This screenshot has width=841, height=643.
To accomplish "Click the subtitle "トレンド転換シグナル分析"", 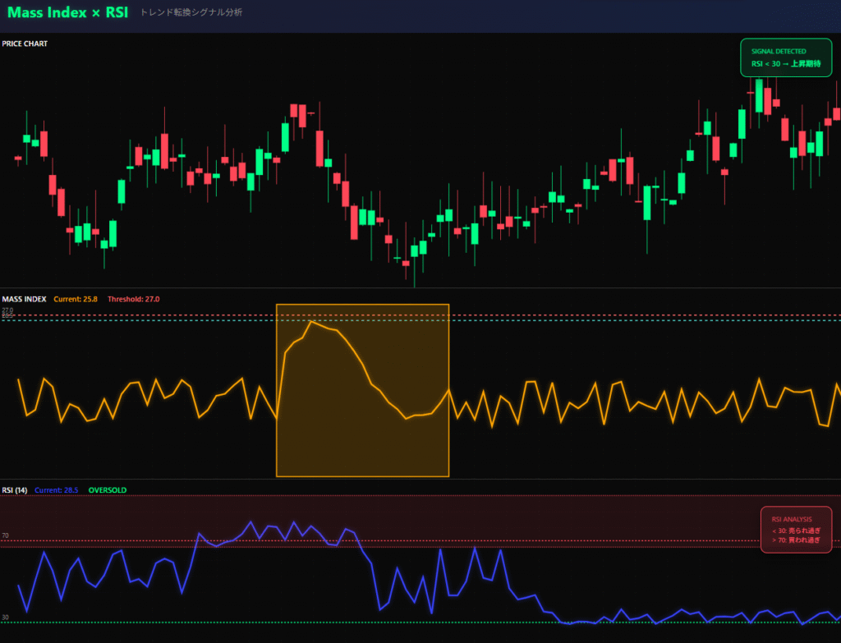I will (191, 12).
